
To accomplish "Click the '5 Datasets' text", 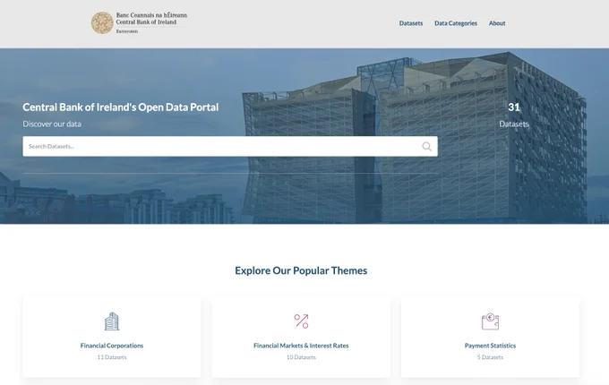I will click(490, 357).
